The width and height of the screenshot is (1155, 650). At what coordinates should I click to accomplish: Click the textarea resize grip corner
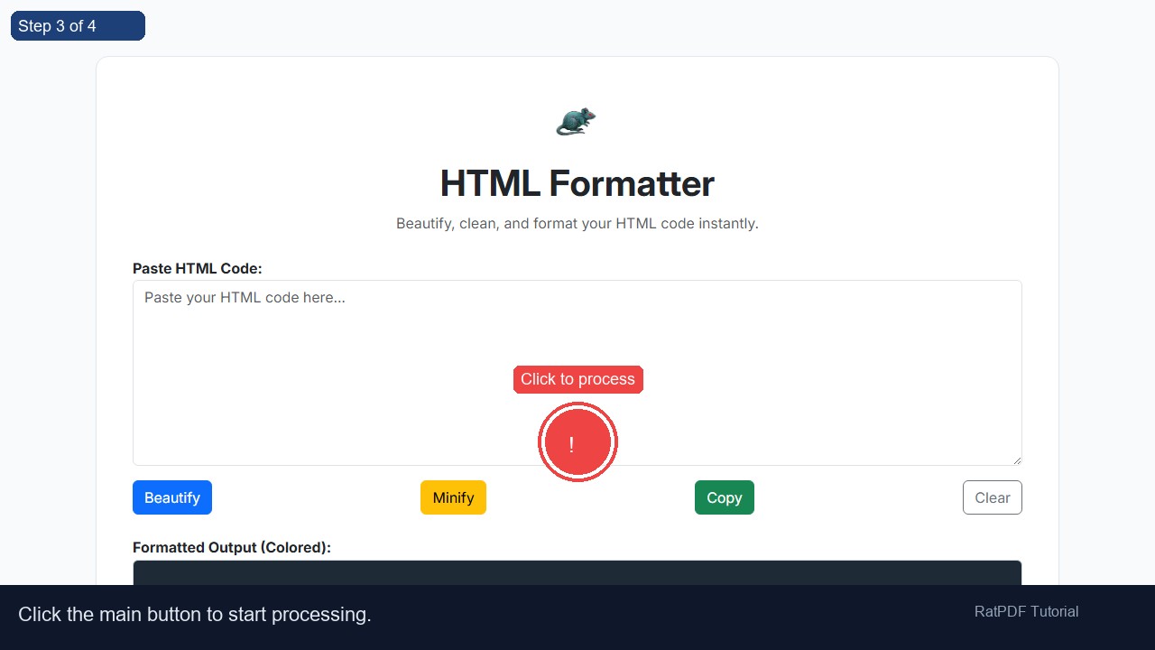coord(1017,460)
